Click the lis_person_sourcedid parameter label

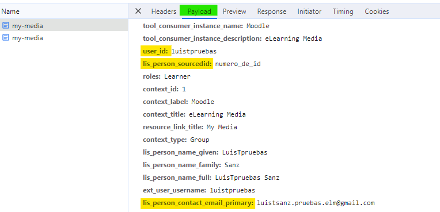[177, 64]
